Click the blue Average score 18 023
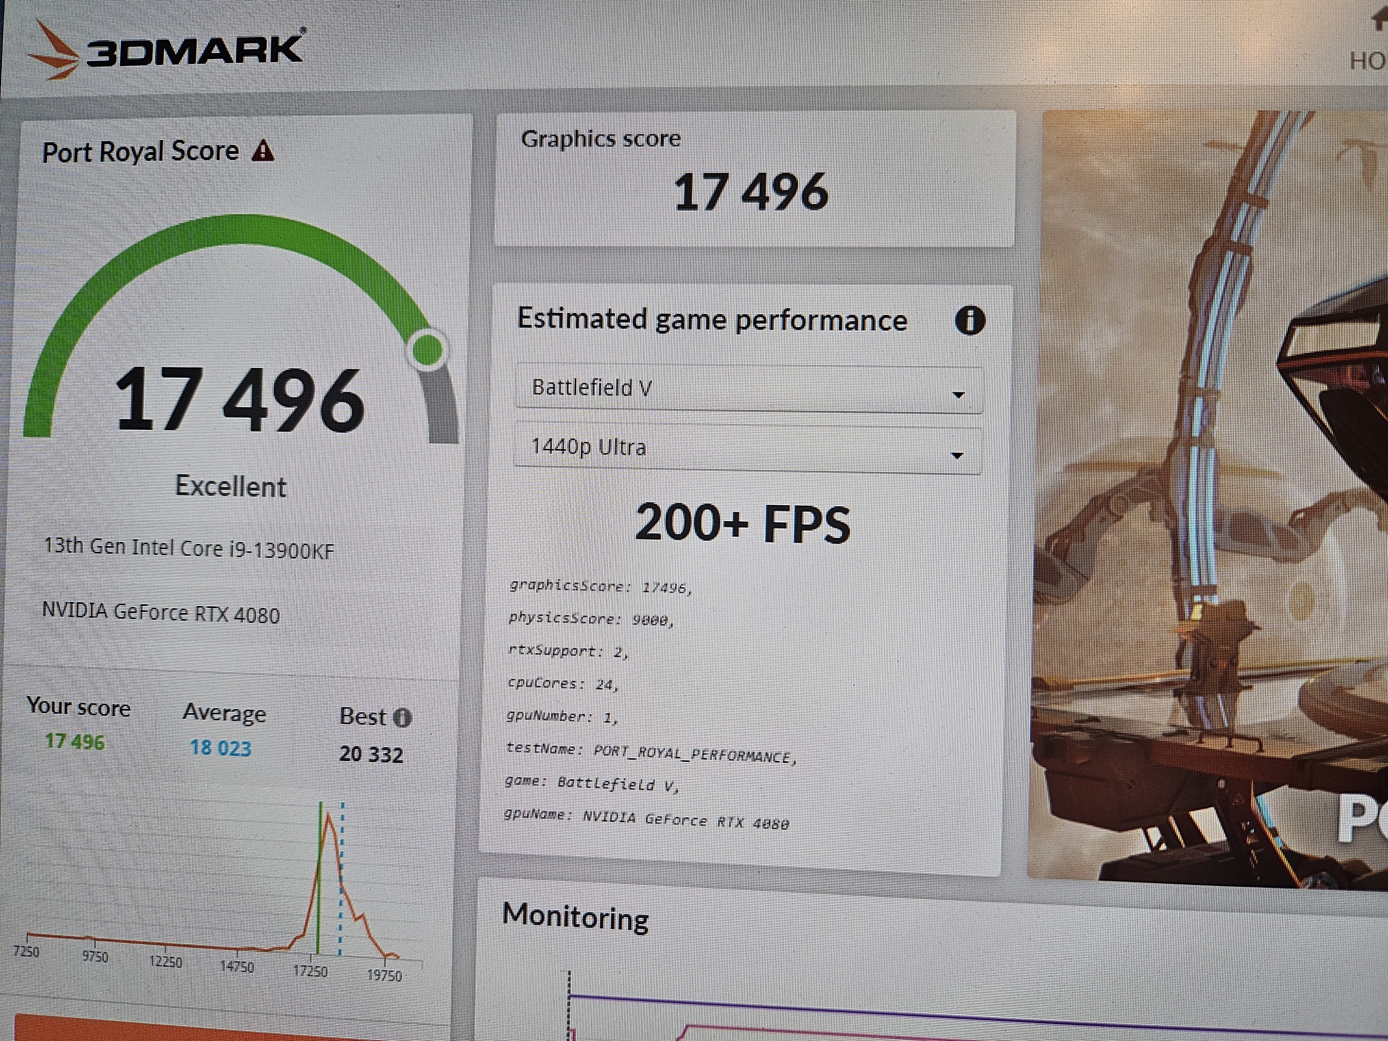The image size is (1388, 1041). 220,748
